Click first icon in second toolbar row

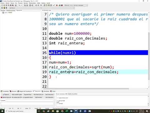point(2,8)
